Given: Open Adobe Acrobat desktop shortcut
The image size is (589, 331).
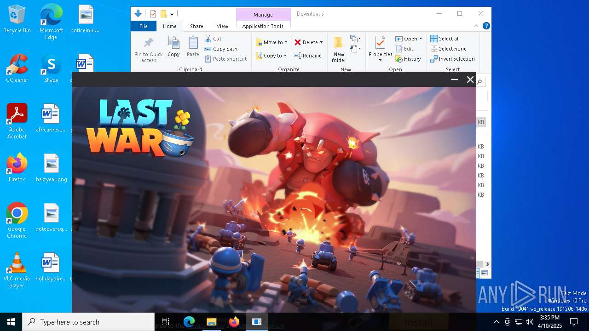Looking at the screenshot, I should [x=17, y=121].
